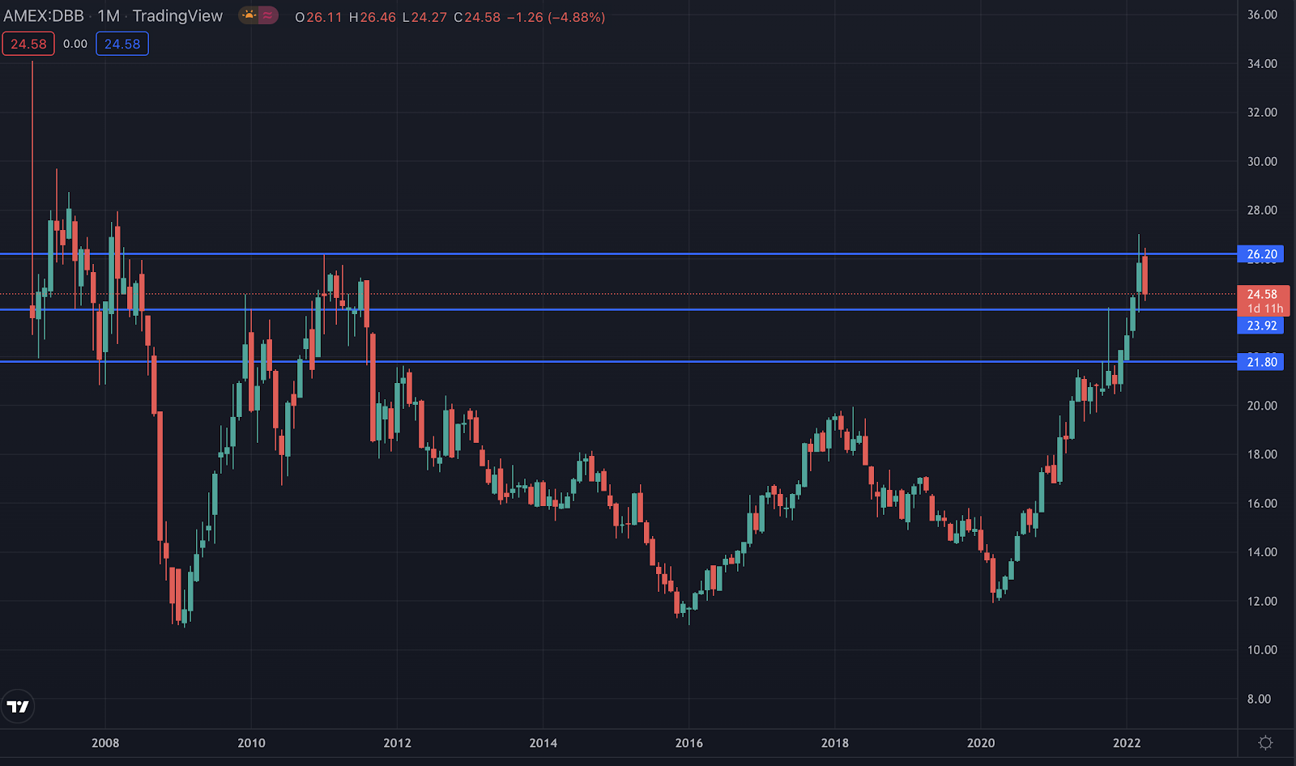Click the 28.00 price axis label
1296x766 pixels.
[x=1262, y=210]
